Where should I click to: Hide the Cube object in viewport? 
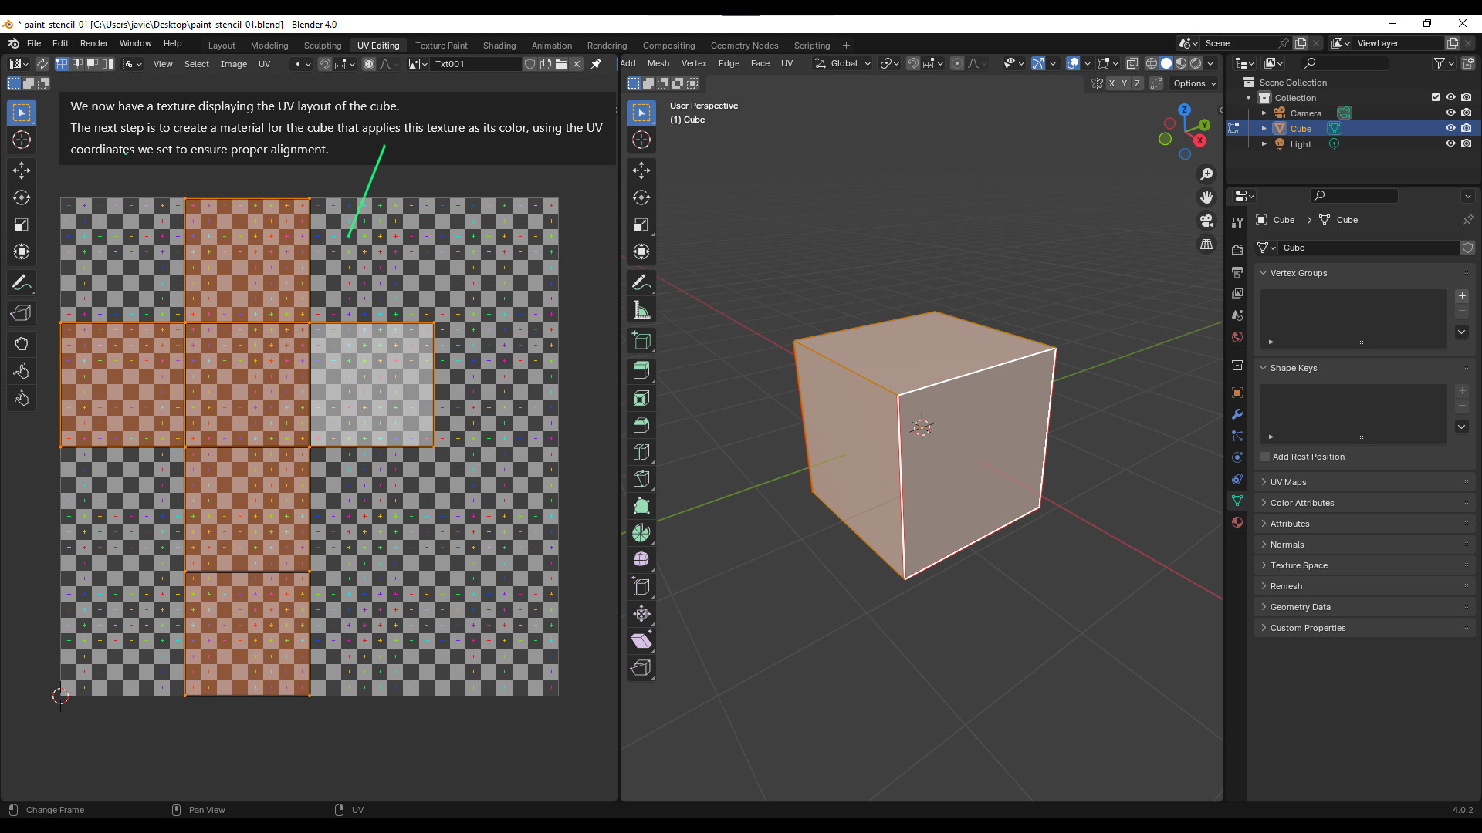point(1450,128)
